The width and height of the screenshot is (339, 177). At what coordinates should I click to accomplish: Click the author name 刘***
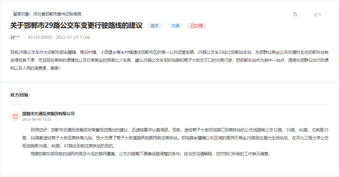[15, 37]
